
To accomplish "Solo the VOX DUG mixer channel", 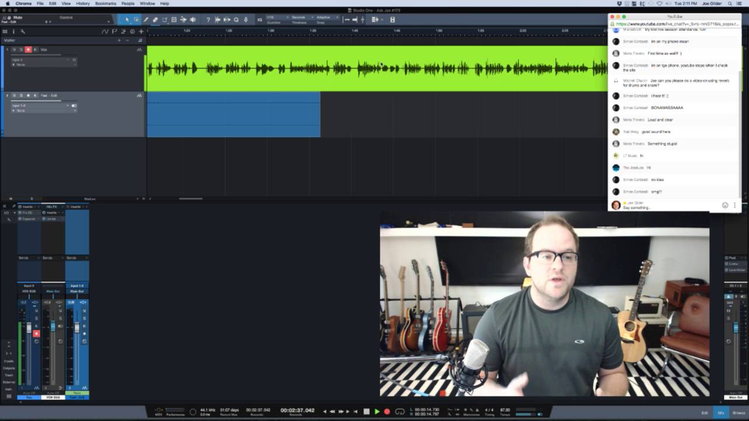I will 60,319.
